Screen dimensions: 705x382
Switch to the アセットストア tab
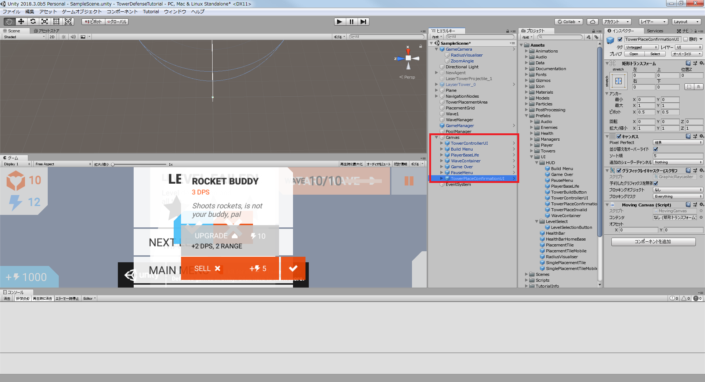point(47,31)
